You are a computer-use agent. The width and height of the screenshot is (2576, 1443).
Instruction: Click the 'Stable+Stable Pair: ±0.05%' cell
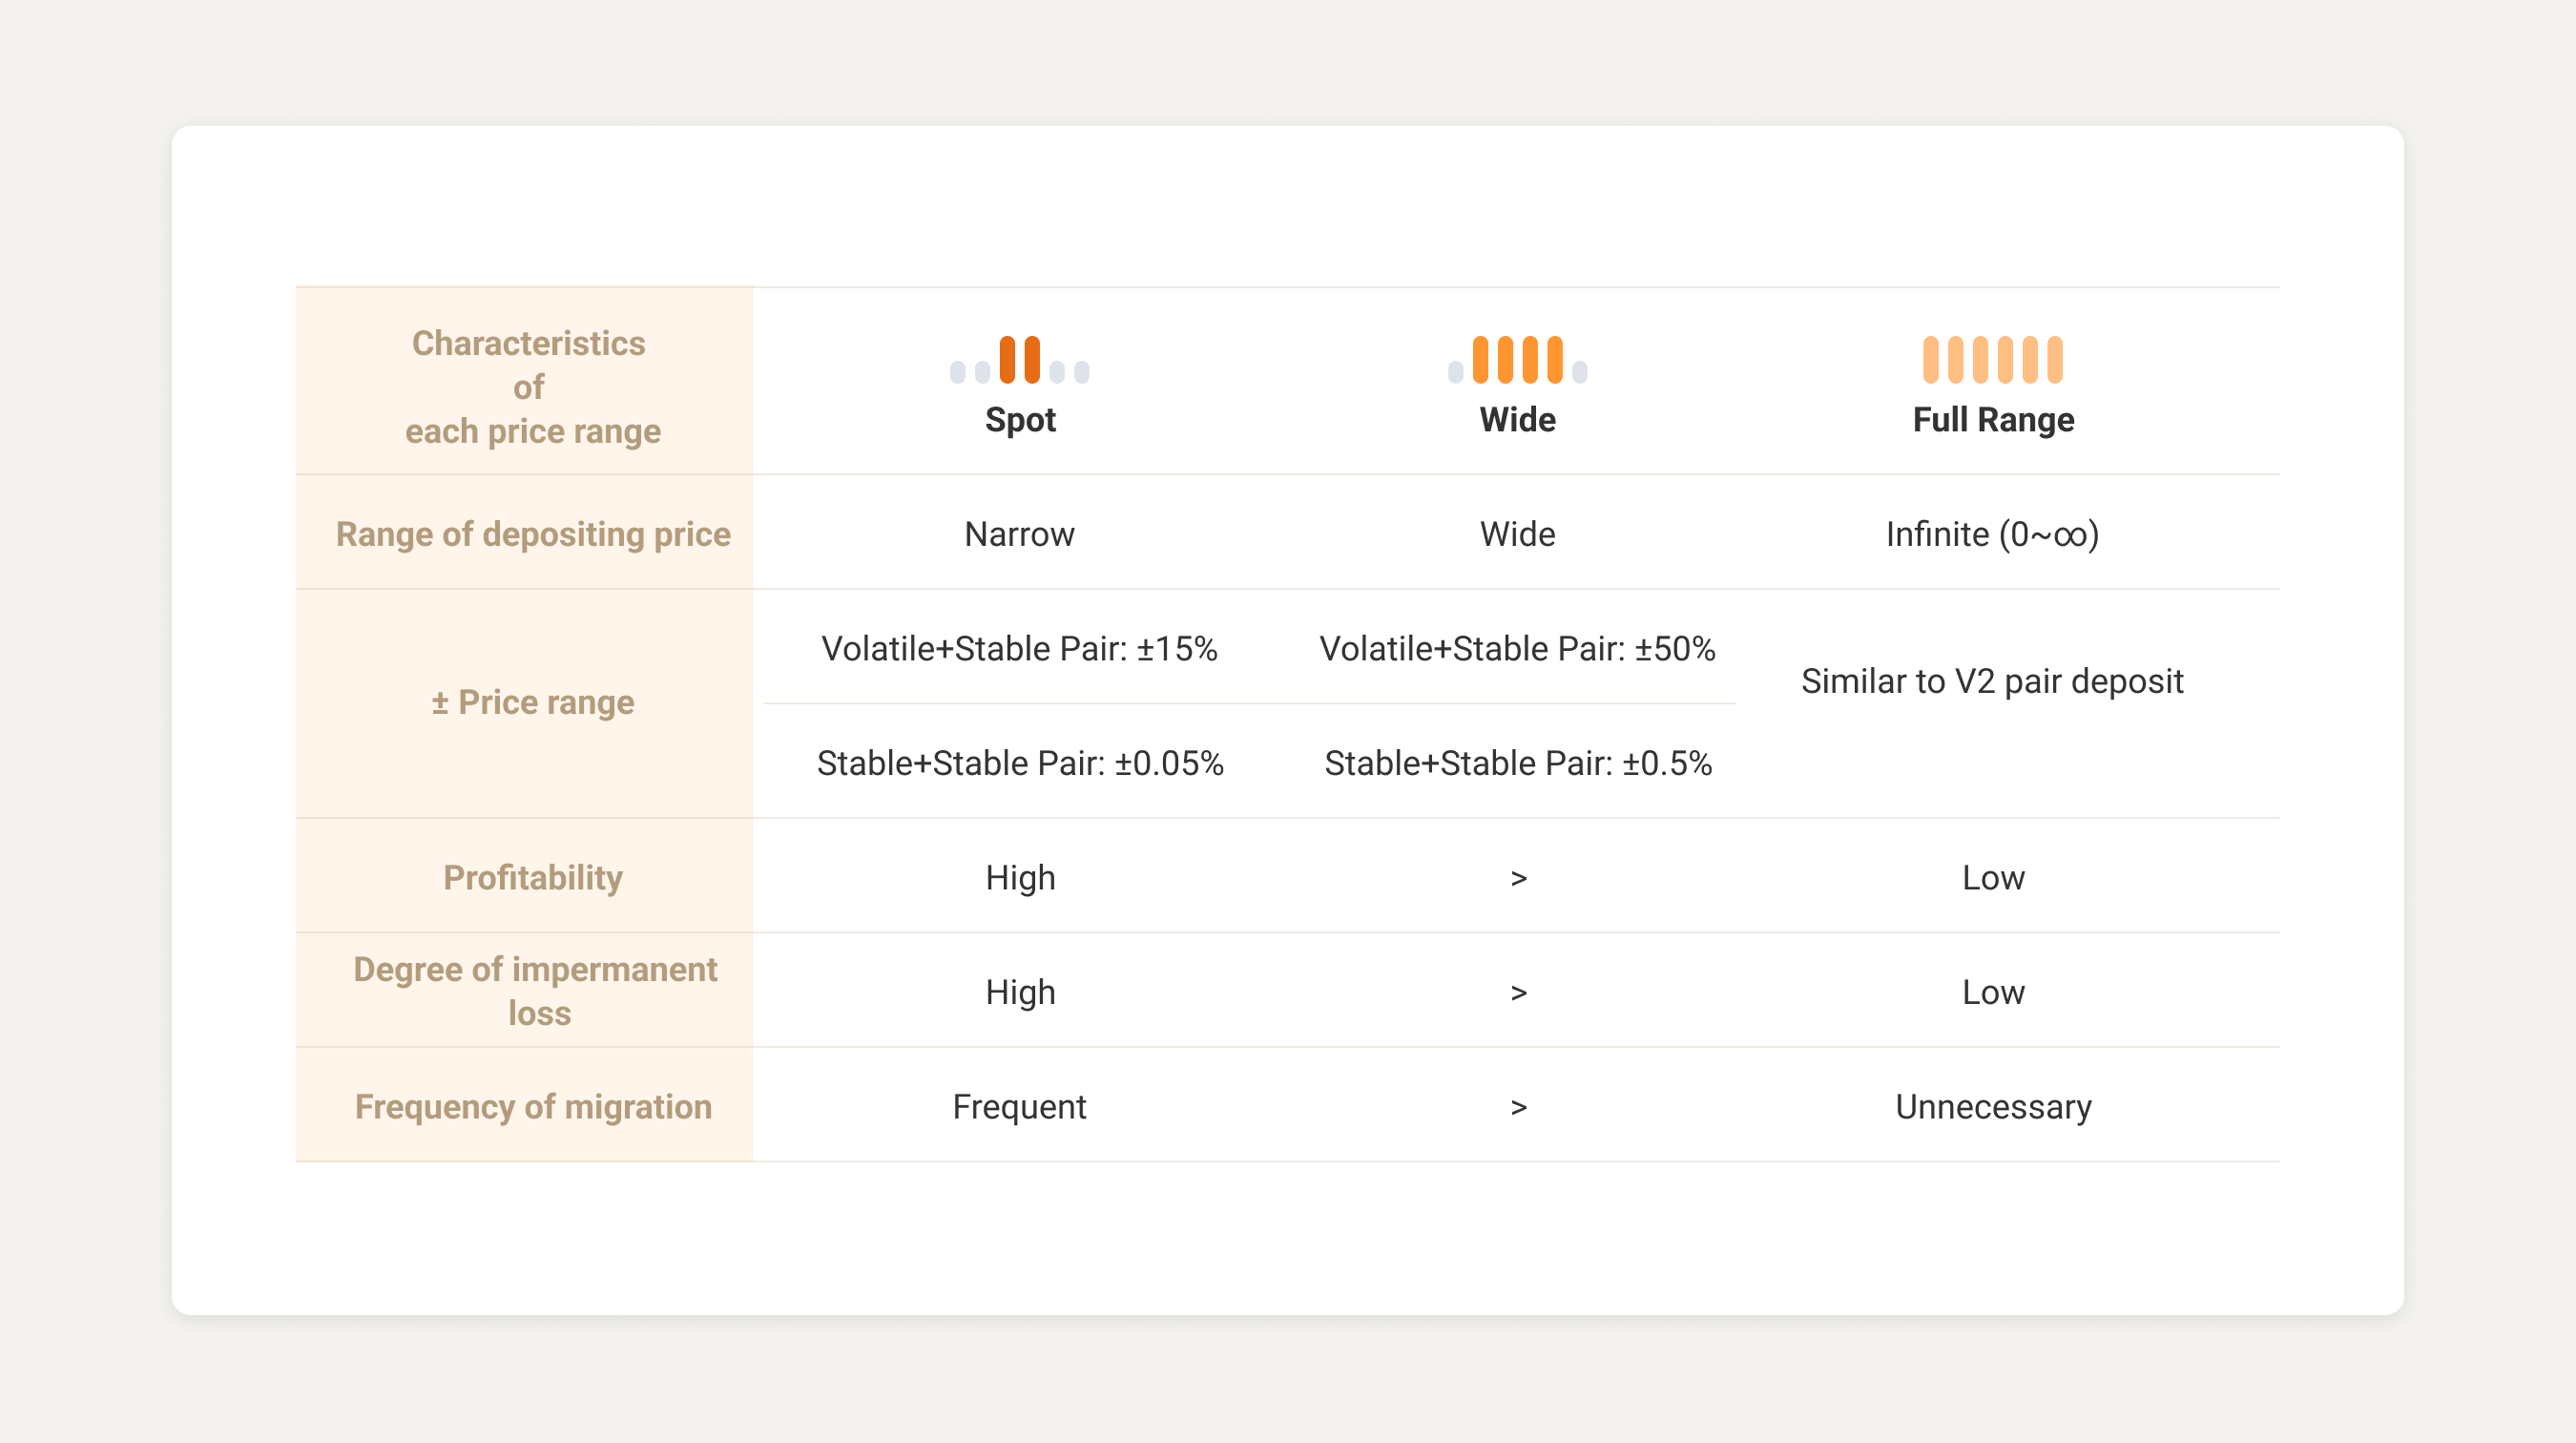point(1020,763)
